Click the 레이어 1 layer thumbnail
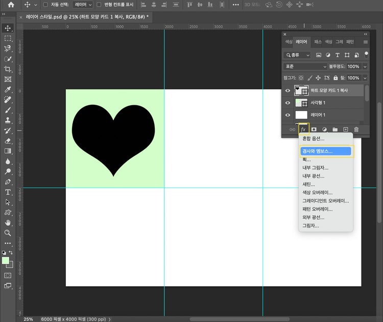Image resolution: width=383 pixels, height=322 pixels. coord(301,115)
